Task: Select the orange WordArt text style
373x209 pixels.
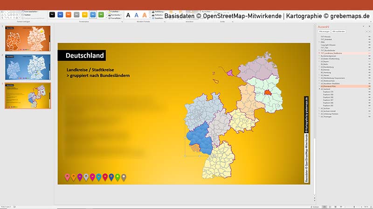Action: tap(145, 15)
